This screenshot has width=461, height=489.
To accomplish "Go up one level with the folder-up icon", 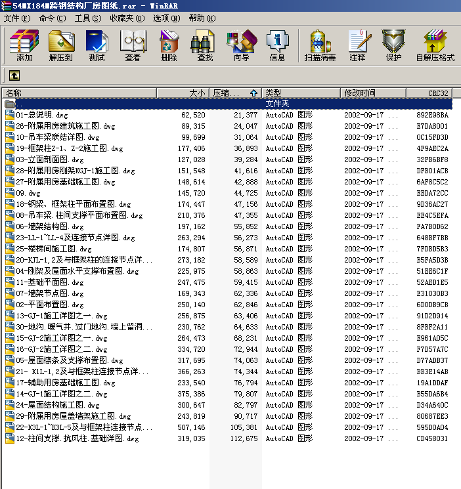I will pos(14,75).
